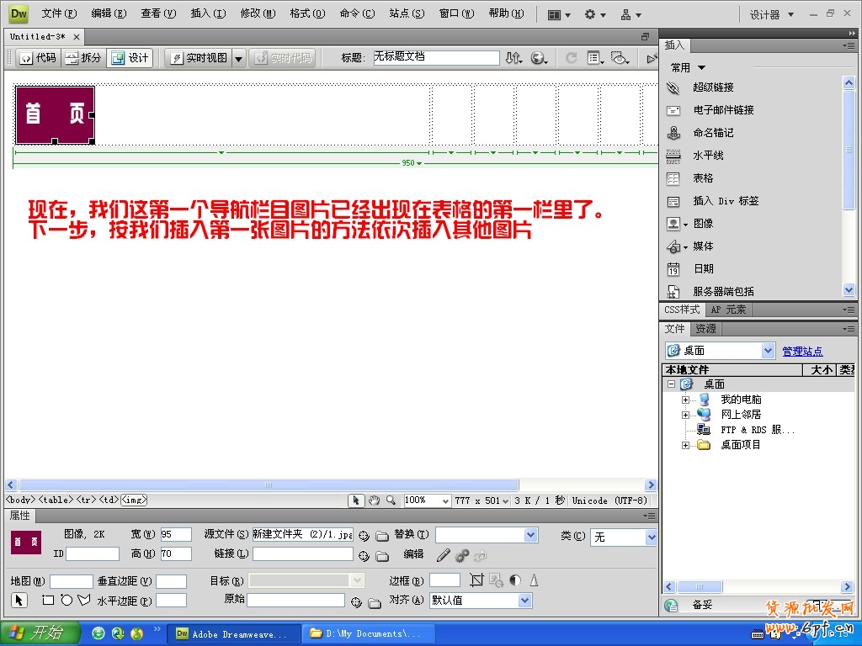Open the Brightness and Contrast tool
862x646 pixels.
[514, 580]
